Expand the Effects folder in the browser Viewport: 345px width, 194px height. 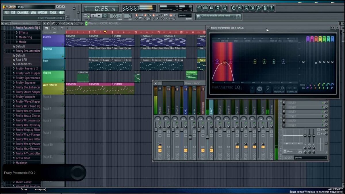[x=23, y=32]
